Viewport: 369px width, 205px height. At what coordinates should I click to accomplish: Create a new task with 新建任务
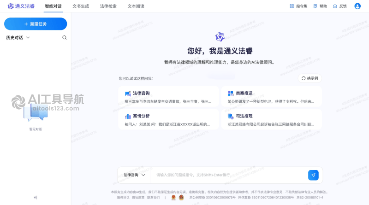36,24
